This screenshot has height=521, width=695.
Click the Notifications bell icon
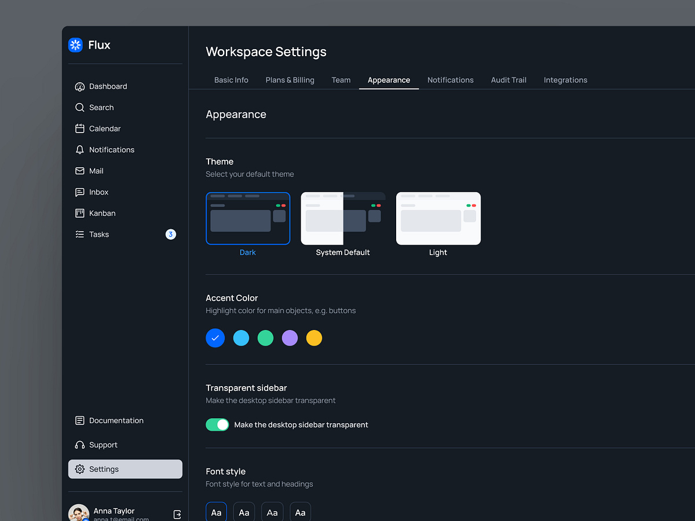79,149
